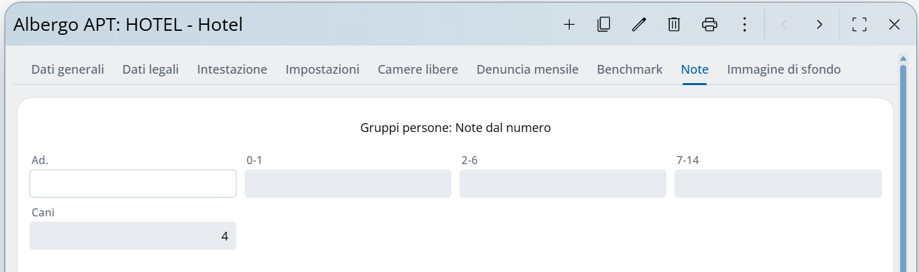Open the three-dot more options menu
Viewport: 919px width, 272px height.
click(x=744, y=25)
